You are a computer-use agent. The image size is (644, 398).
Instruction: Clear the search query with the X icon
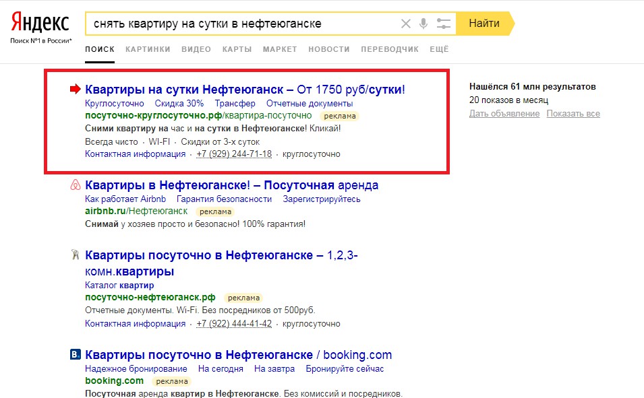(405, 24)
